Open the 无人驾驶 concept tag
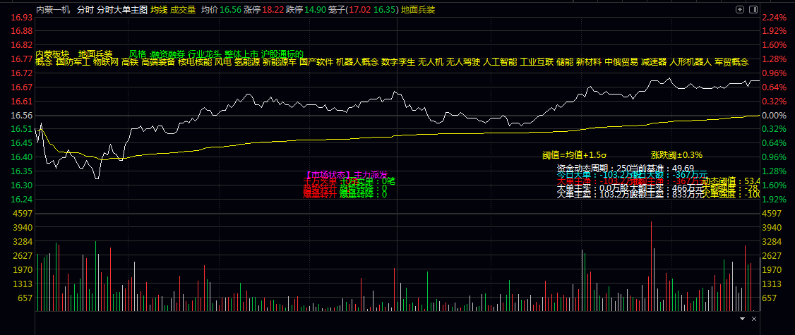Viewport: 795px width, 335px height. point(463,62)
